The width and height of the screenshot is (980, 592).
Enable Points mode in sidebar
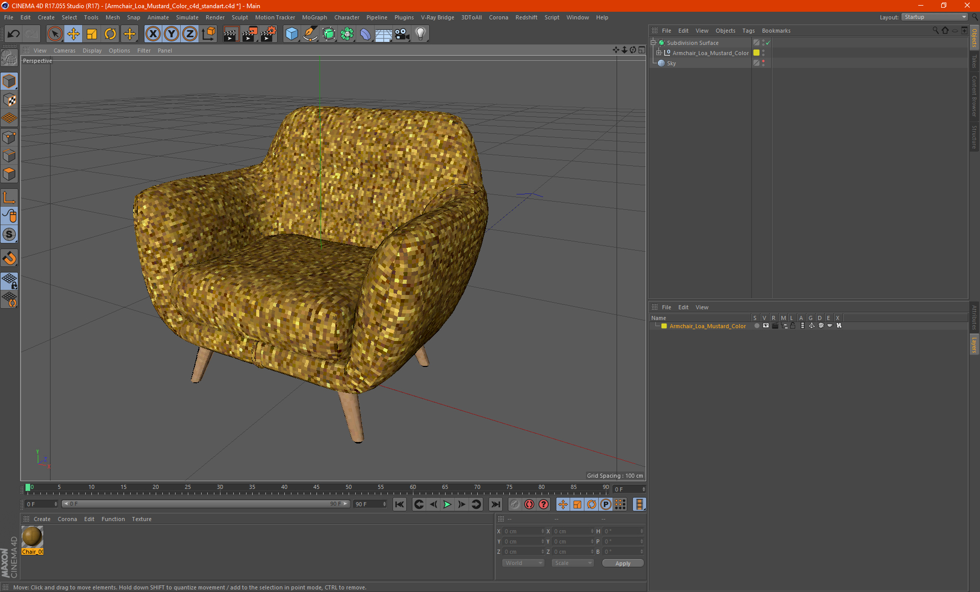pos(9,137)
